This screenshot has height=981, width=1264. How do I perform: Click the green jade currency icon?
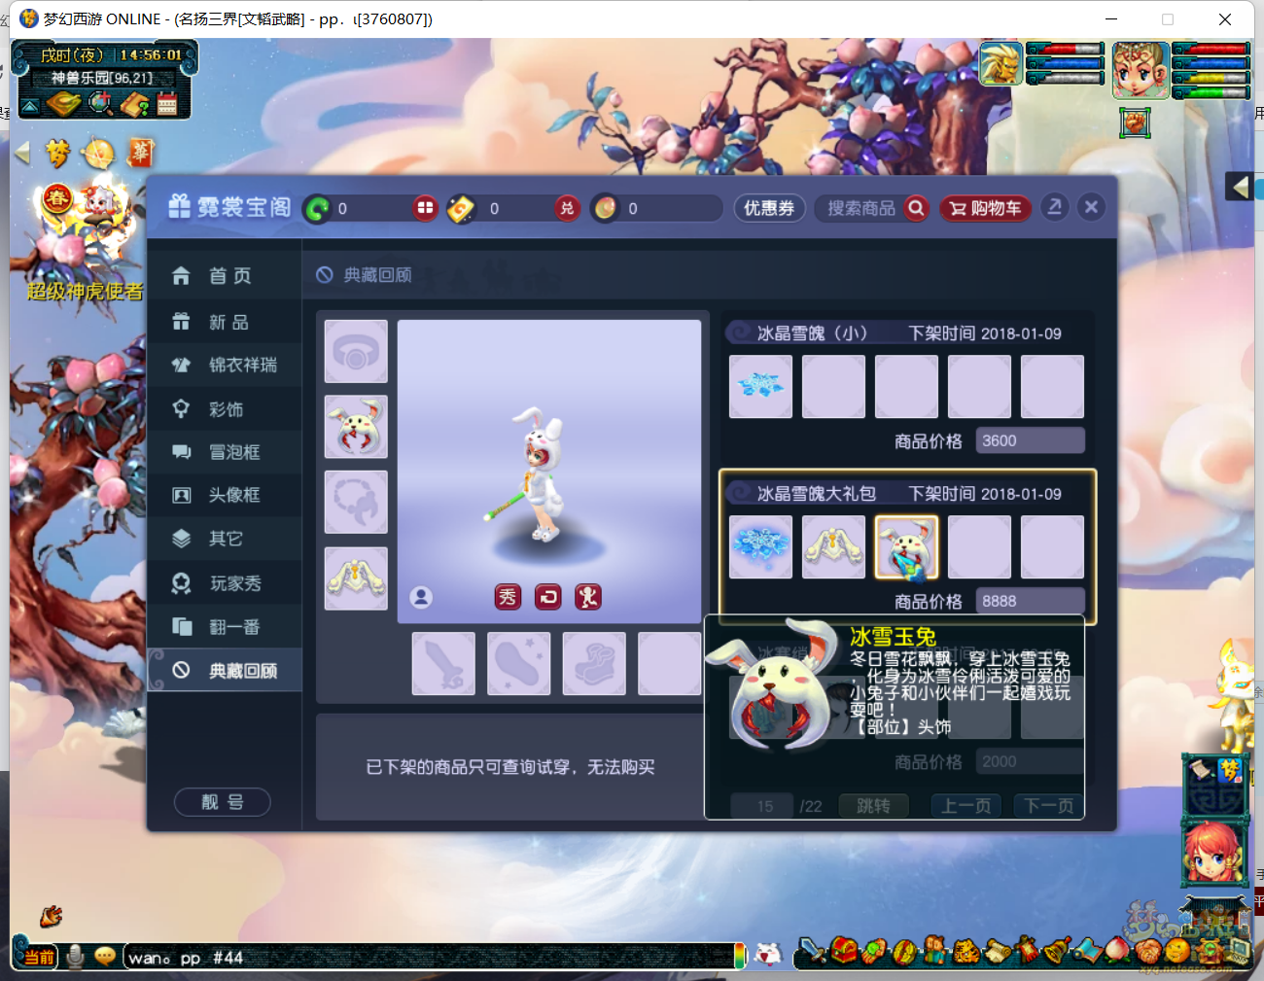coord(317,209)
